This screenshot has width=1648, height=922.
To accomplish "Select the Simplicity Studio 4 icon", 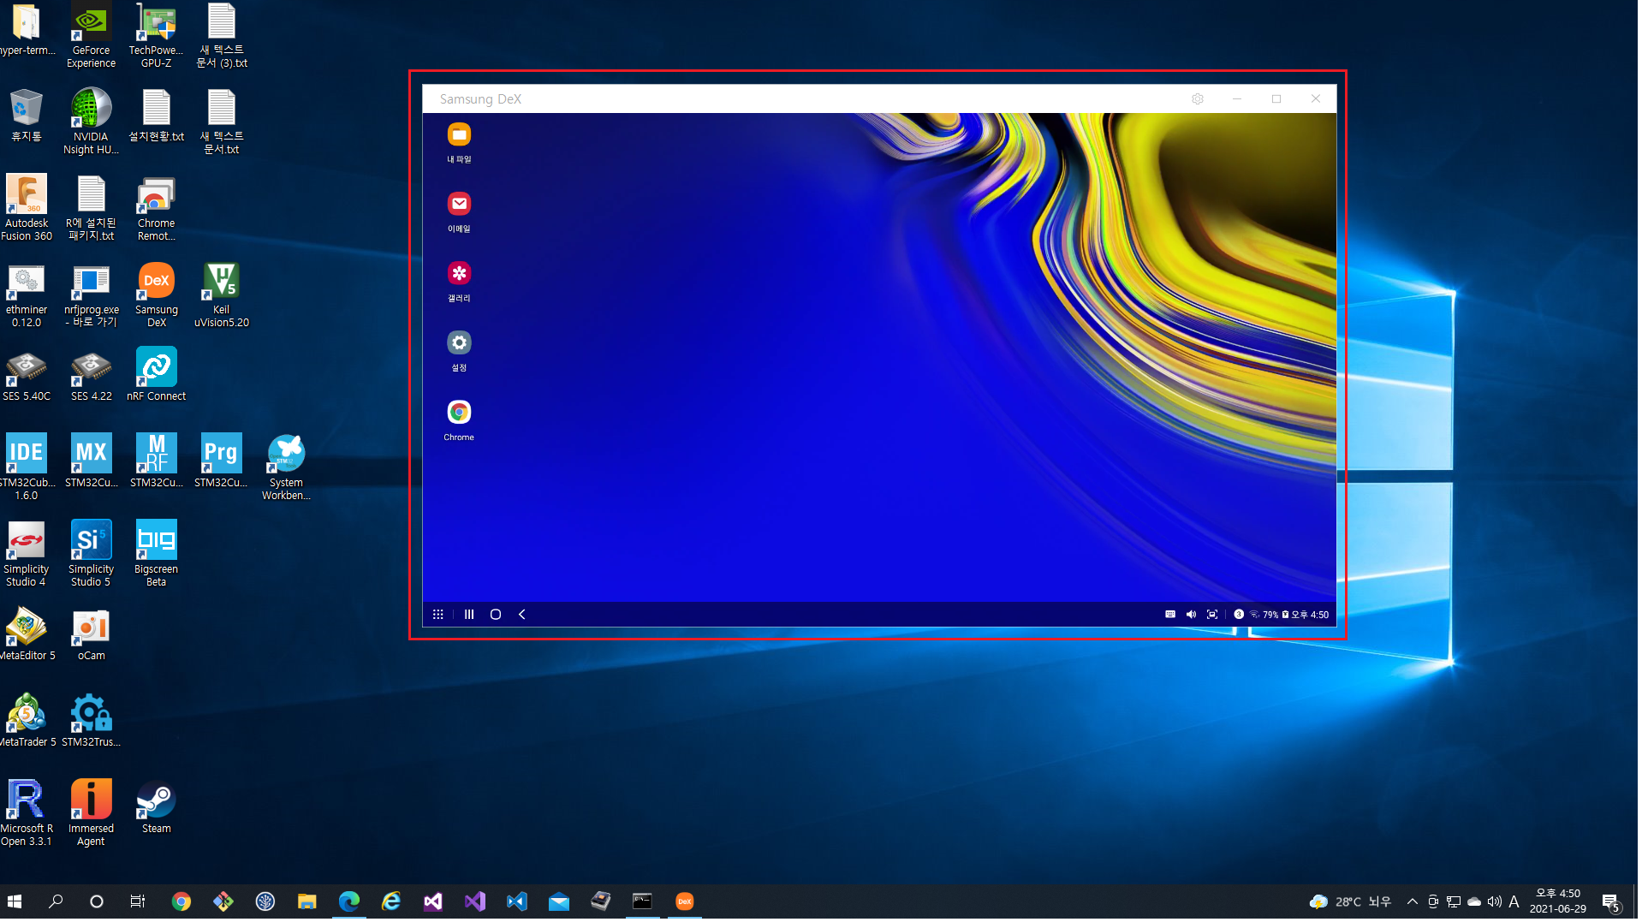I will 27,556.
